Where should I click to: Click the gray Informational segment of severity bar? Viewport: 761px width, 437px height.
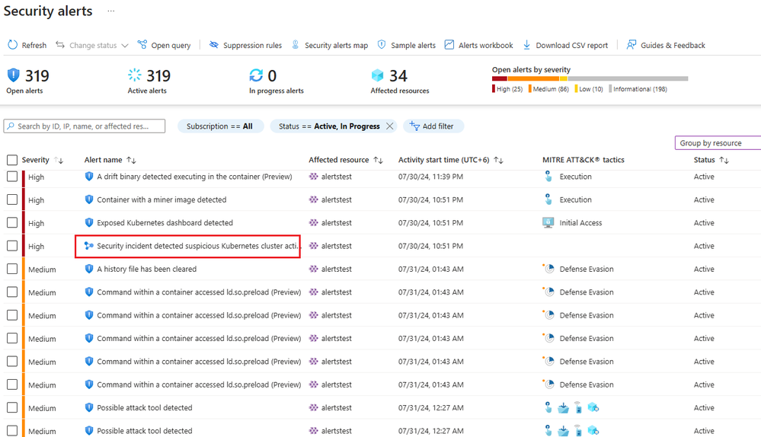pyautogui.click(x=628, y=78)
